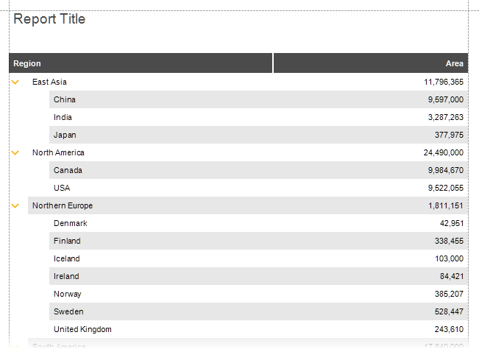Select the East Asia row label
The height and width of the screenshot is (349, 479).
point(49,82)
